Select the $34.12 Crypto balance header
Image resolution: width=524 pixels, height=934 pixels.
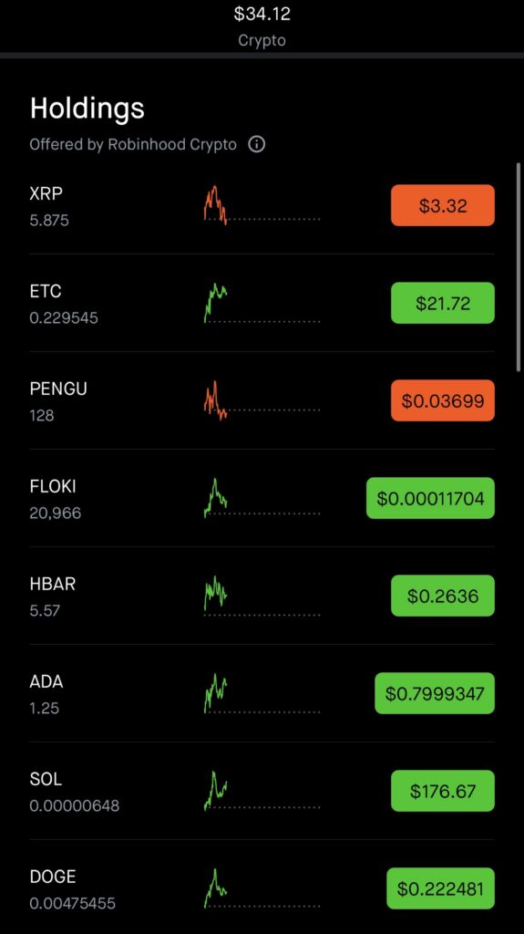tap(262, 26)
